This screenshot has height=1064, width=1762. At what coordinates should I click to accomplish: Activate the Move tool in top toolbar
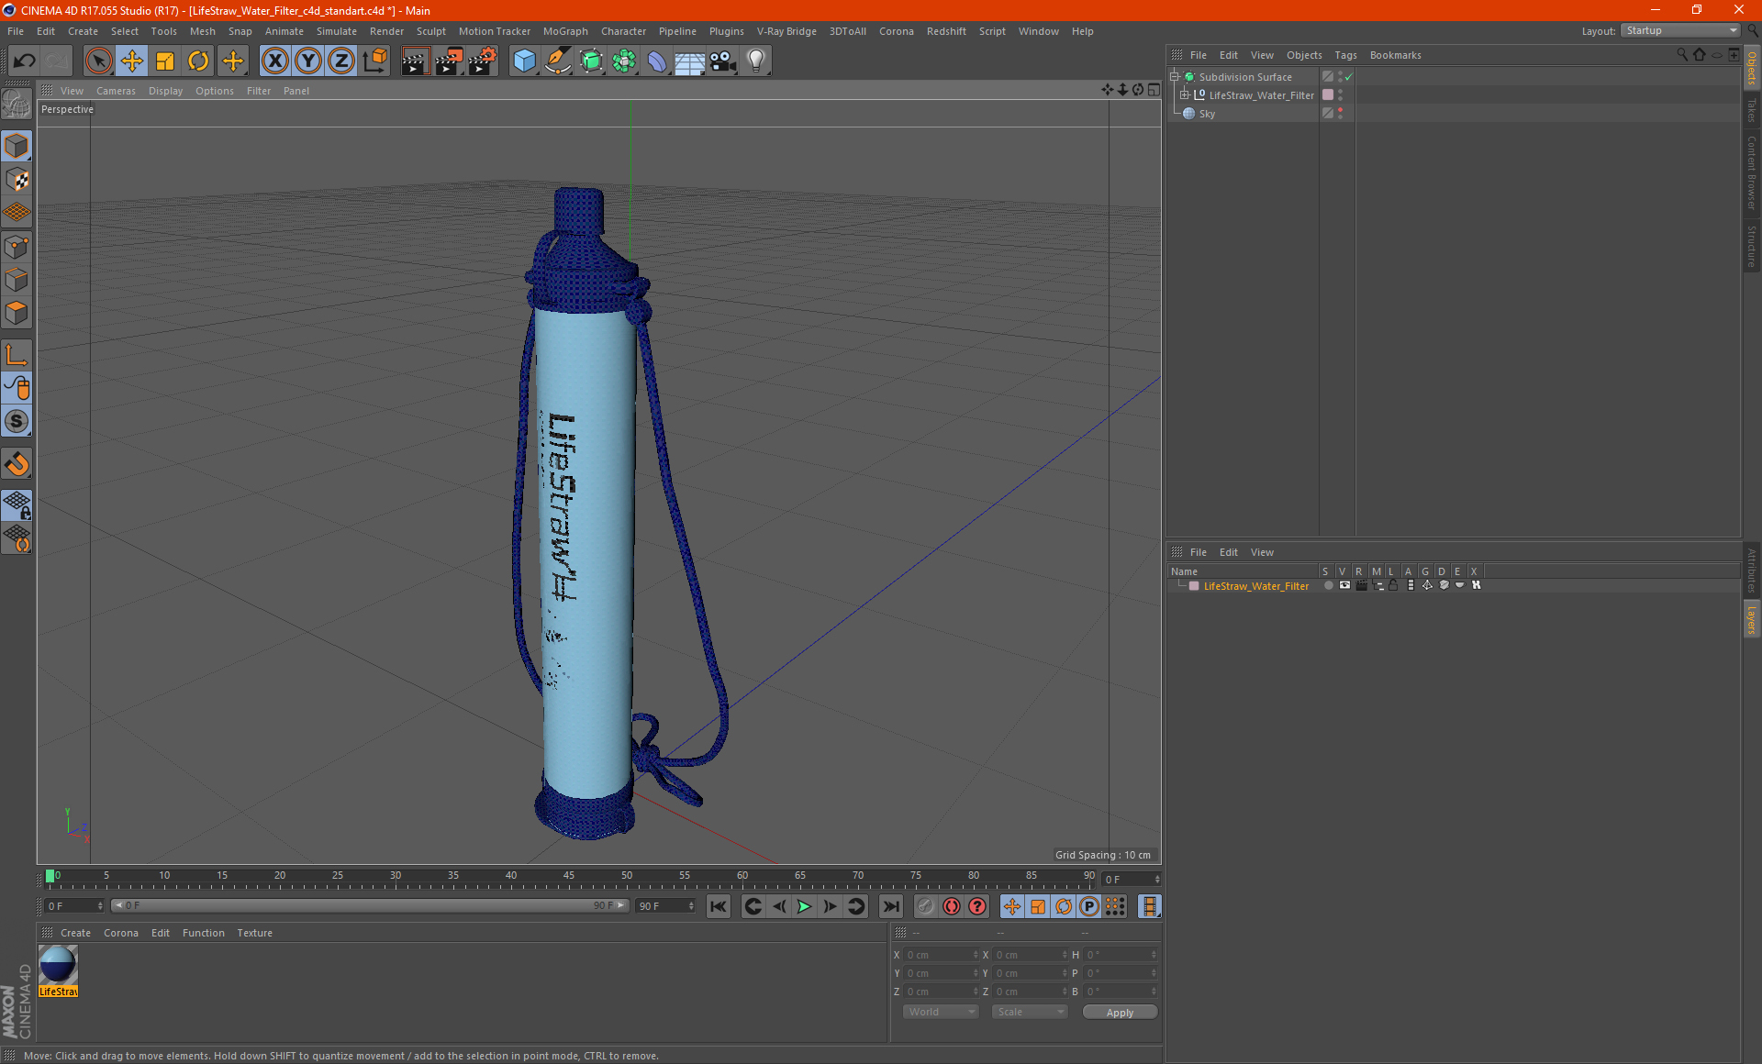coord(132,61)
